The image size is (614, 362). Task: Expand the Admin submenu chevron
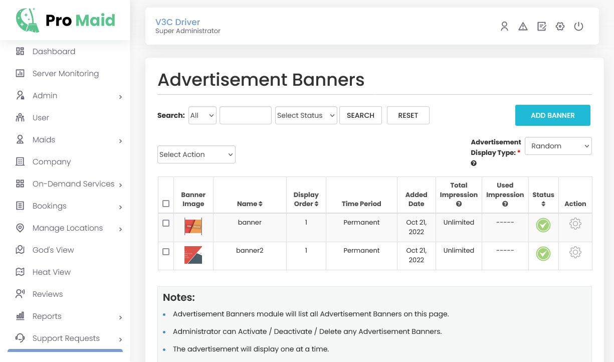pyautogui.click(x=121, y=97)
